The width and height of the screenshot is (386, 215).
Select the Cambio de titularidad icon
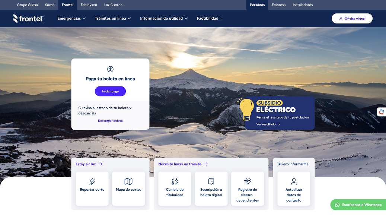pyautogui.click(x=175, y=181)
